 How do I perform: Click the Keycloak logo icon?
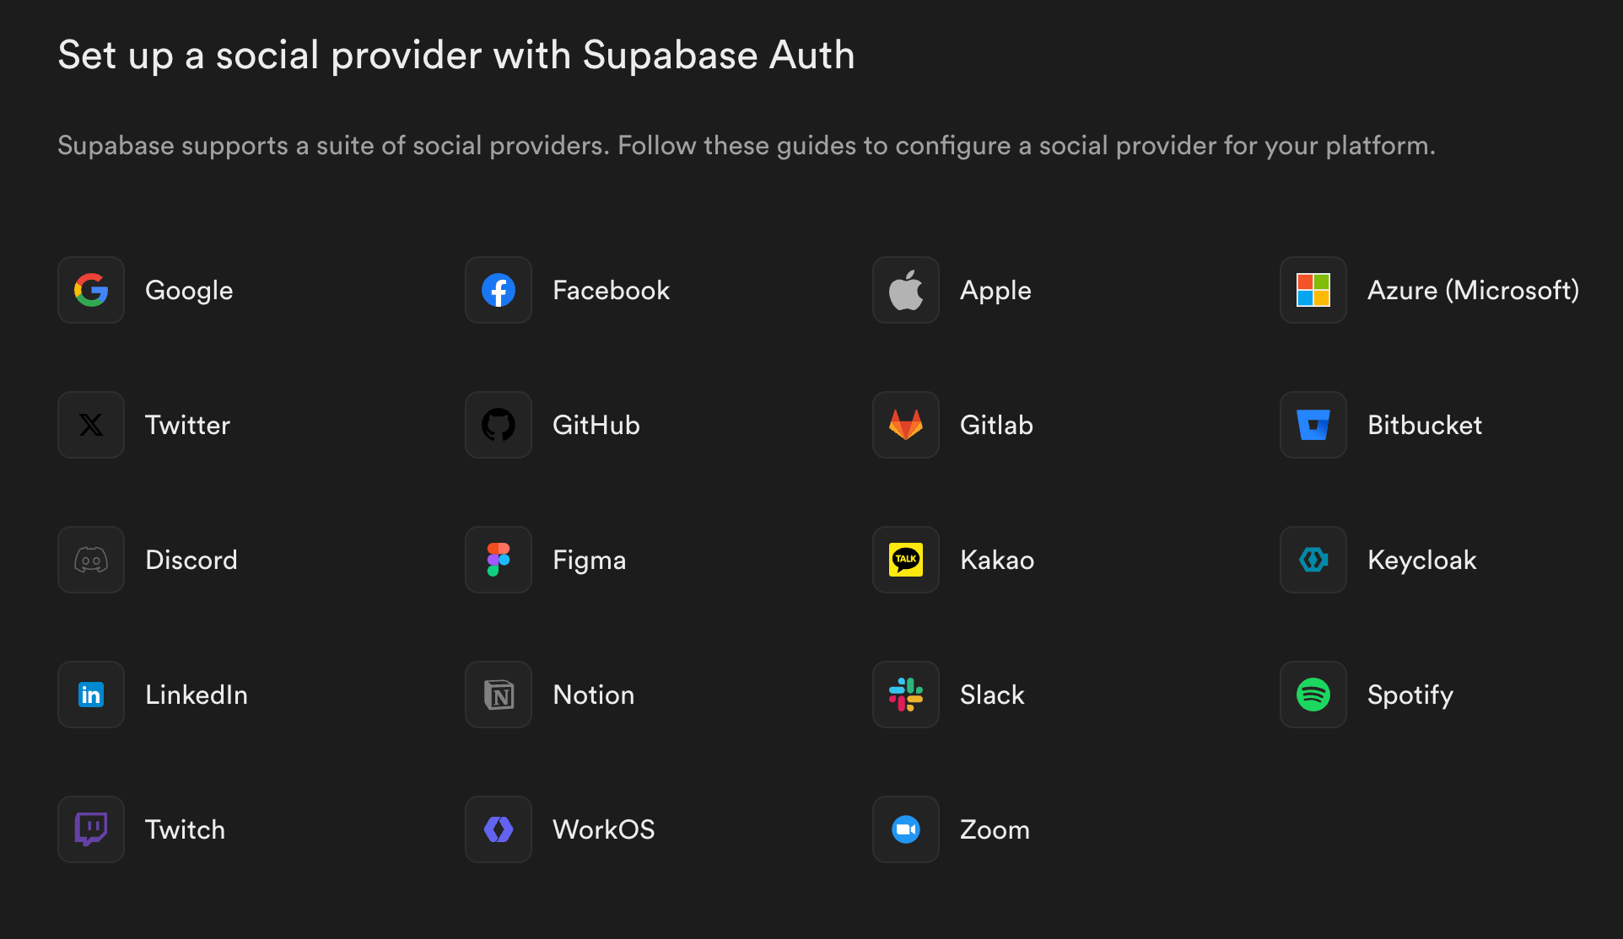tap(1313, 560)
